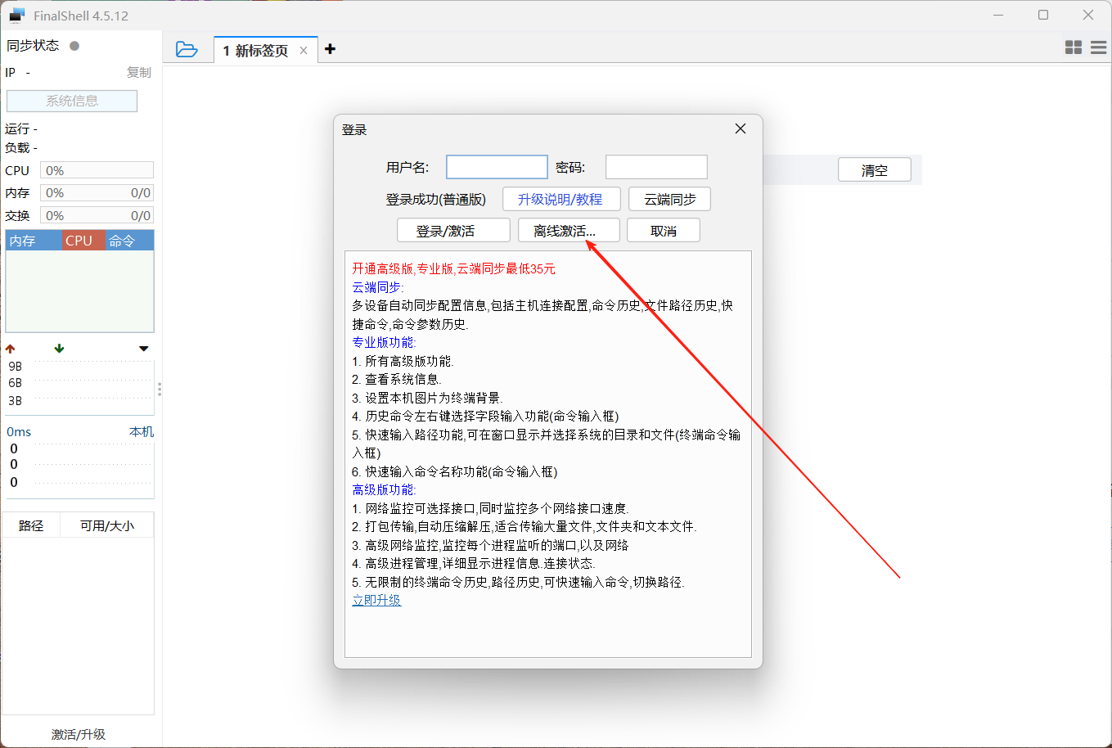Select the CPU sorting tab

(x=83, y=241)
